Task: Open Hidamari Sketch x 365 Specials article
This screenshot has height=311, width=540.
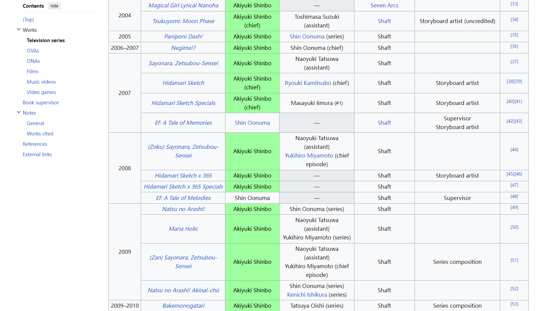Action: tap(183, 187)
